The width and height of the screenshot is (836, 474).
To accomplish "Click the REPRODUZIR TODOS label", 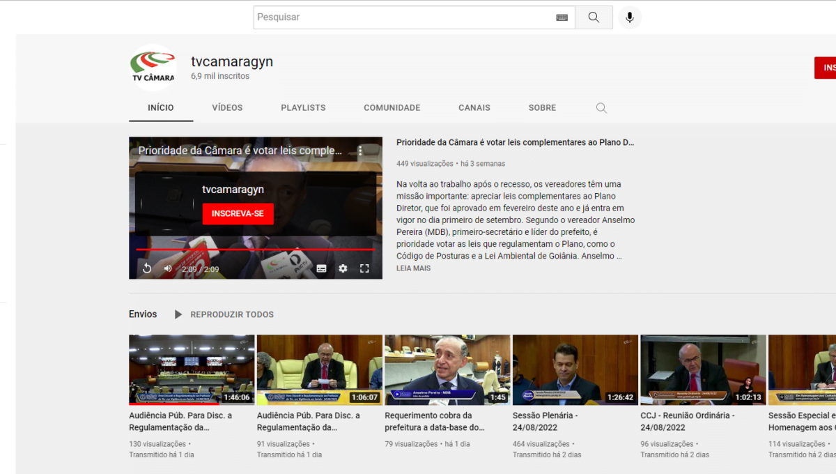I will coord(232,314).
